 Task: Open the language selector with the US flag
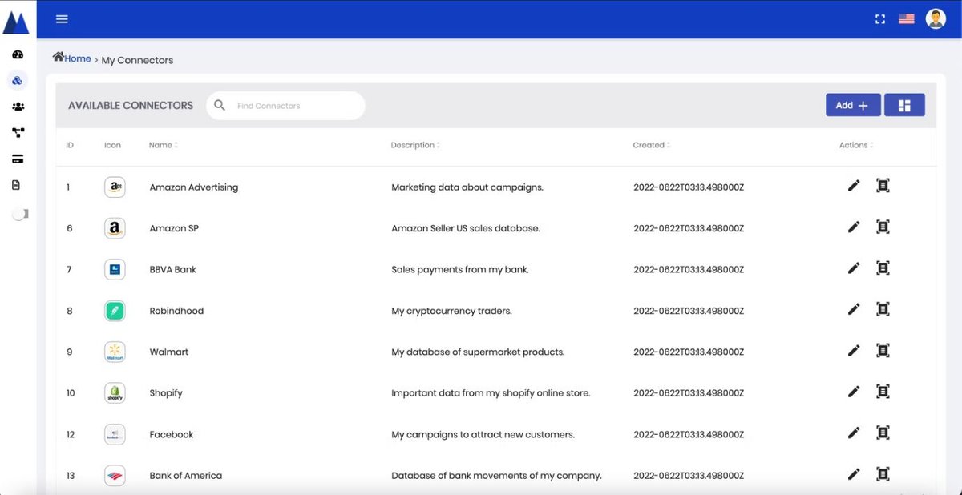pyautogui.click(x=906, y=18)
